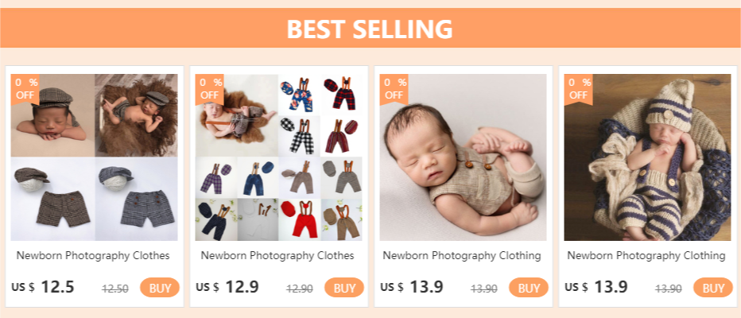The height and width of the screenshot is (318, 741).
Task: Open first Newborn Photography Clothes title
Action: pyautogui.click(x=93, y=256)
